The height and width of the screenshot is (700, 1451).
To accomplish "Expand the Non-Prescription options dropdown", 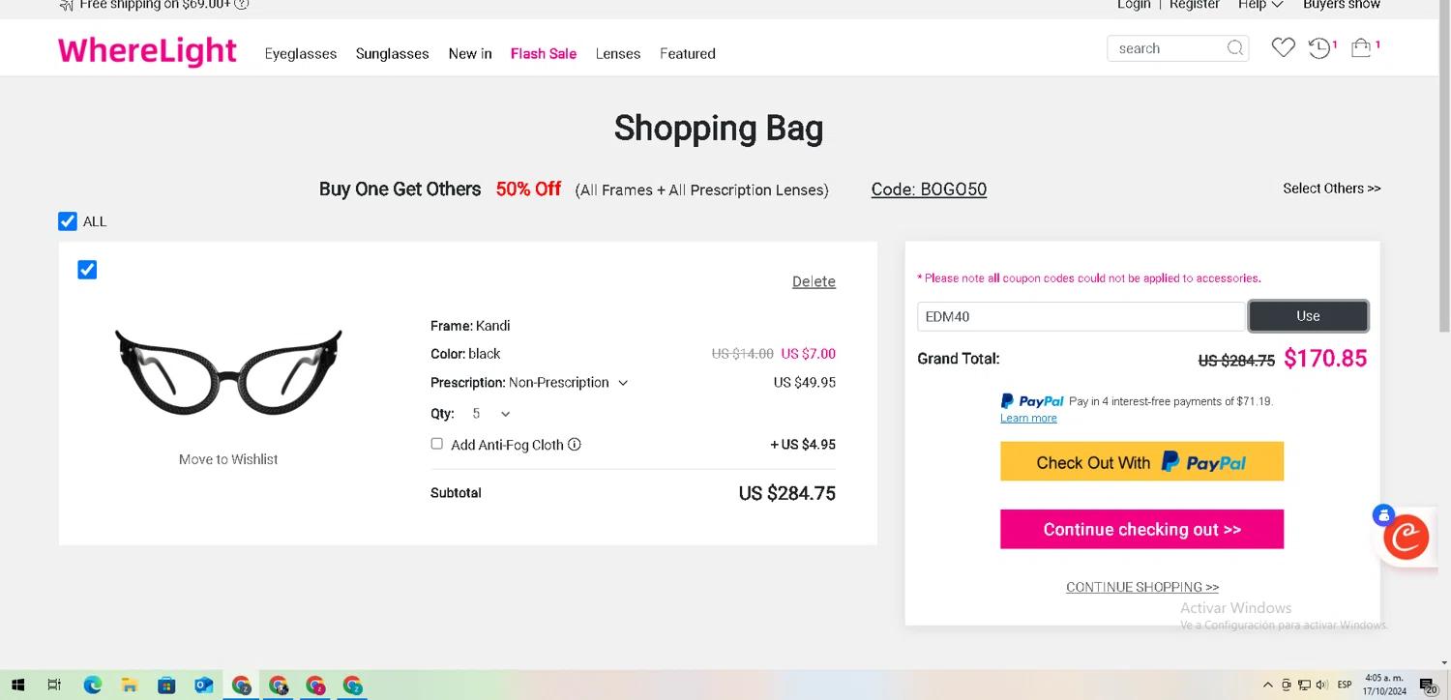I will pos(623,383).
